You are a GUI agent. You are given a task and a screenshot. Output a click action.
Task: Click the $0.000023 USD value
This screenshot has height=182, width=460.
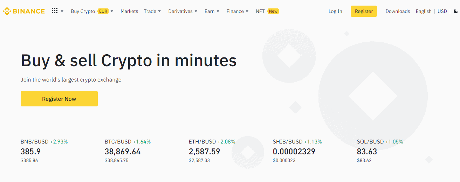tap(284, 161)
